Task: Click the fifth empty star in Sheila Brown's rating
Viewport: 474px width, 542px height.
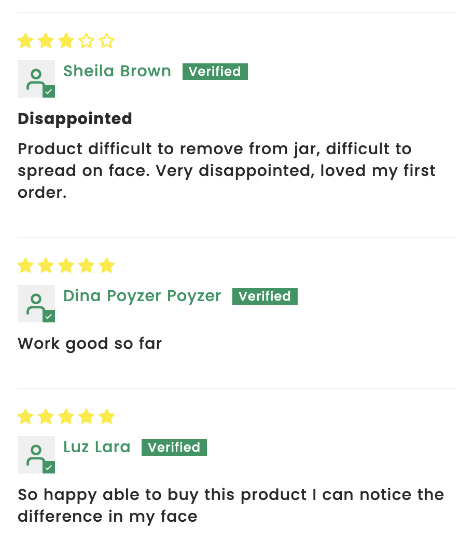Action: 107,41
